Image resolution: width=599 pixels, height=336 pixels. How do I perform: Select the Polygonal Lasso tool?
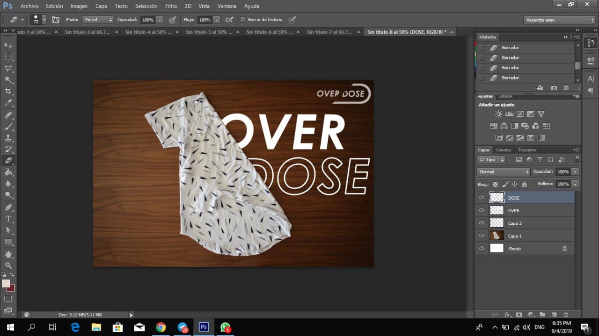8,68
